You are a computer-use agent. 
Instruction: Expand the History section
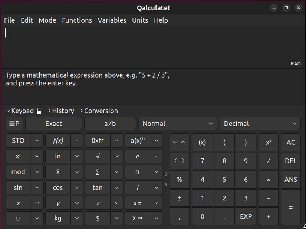61,111
